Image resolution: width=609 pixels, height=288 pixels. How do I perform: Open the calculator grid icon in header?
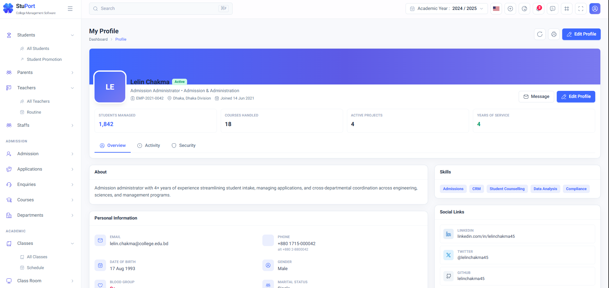(x=567, y=9)
